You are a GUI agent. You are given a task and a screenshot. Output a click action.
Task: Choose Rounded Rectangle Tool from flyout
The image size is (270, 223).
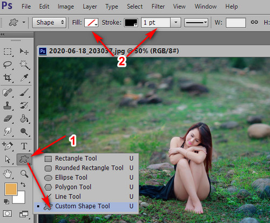tap(86, 168)
